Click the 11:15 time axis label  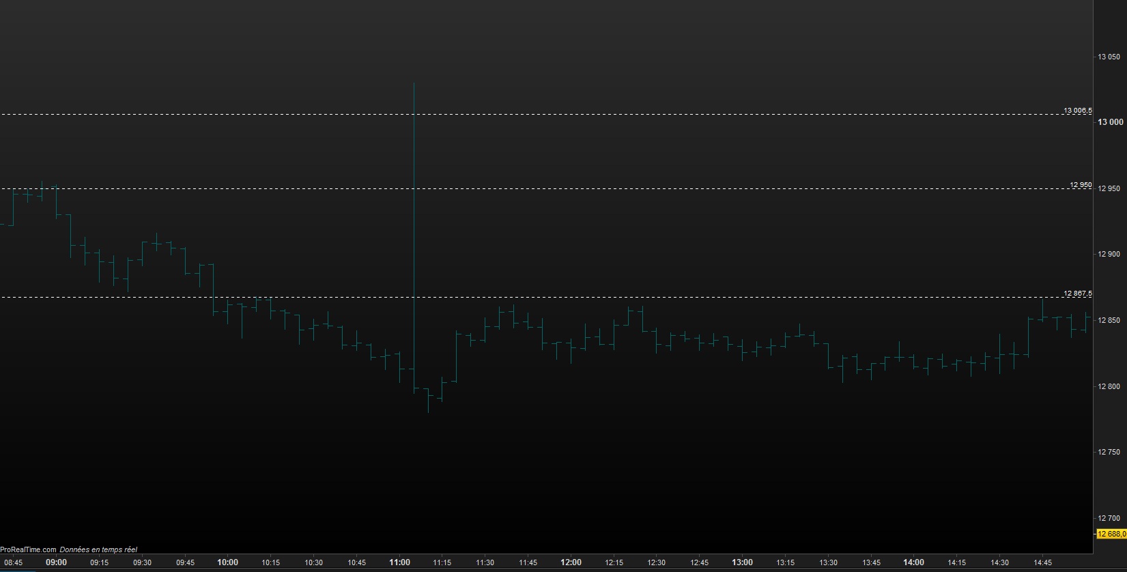[x=442, y=563]
